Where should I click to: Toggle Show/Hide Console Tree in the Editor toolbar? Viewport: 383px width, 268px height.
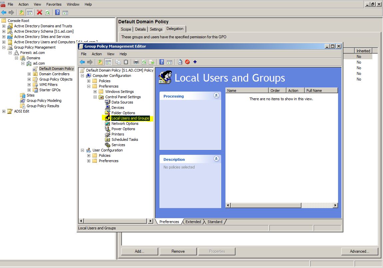(108, 62)
